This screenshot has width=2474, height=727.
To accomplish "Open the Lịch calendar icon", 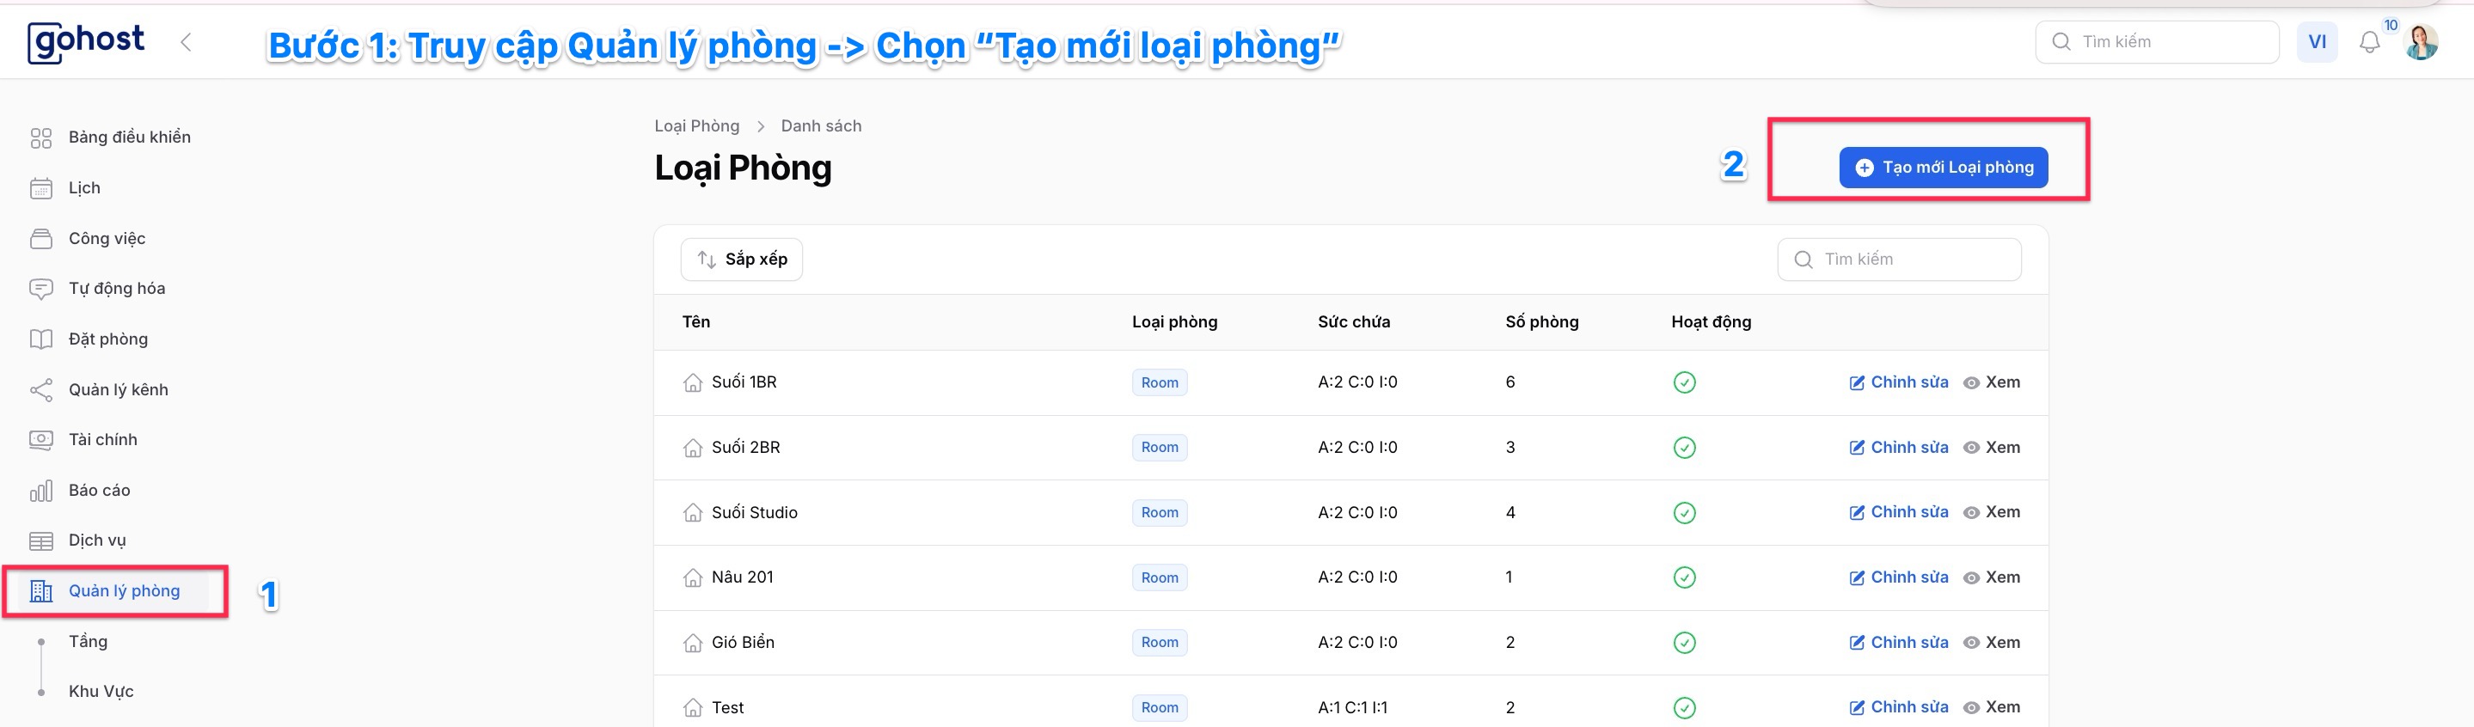I will pyautogui.click(x=41, y=188).
